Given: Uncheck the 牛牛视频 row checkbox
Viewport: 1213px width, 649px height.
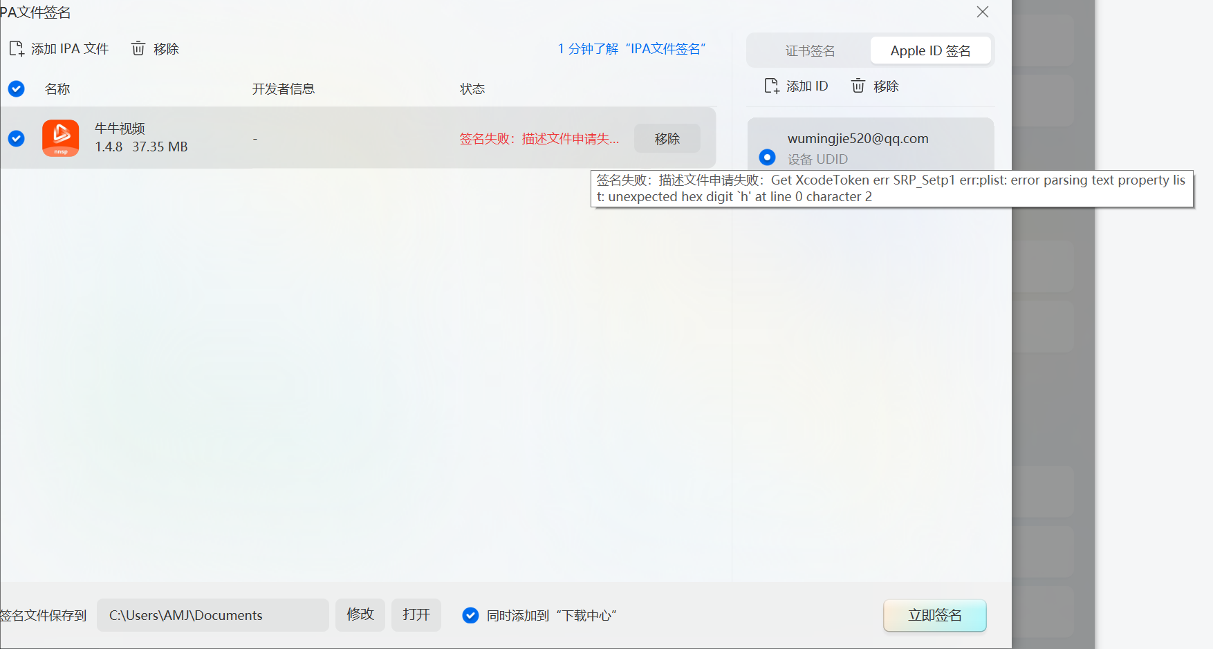Looking at the screenshot, I should coord(16,138).
